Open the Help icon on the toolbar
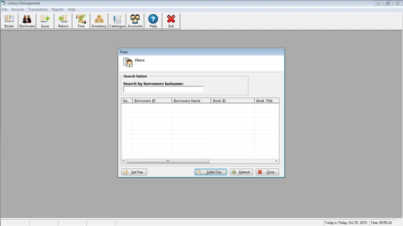Screen dimensions: 403x226 click(153, 20)
